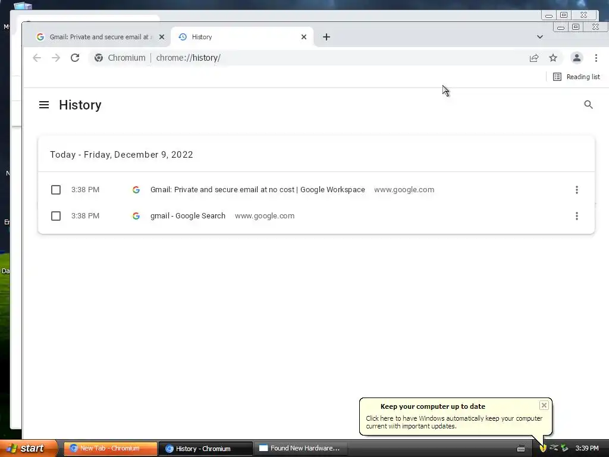Click the yellow Windows update shield tray icon
609x457 pixels.
(x=543, y=448)
